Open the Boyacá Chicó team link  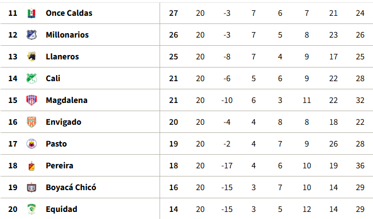click(71, 187)
